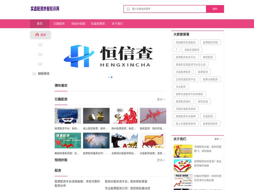The image size is (254, 190).
Task: Select the 推荐 sidebar tab
Action: pyautogui.click(x=41, y=35)
